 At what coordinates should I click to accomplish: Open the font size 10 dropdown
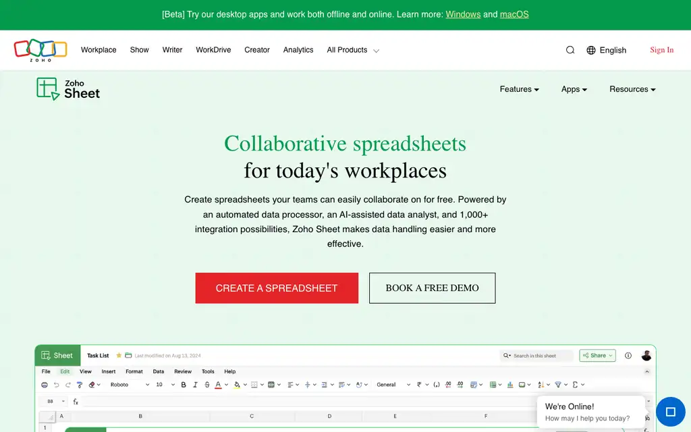(165, 384)
